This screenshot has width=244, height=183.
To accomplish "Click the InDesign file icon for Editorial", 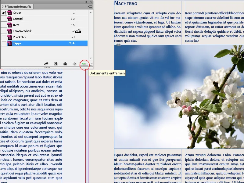I will click(10, 19).
